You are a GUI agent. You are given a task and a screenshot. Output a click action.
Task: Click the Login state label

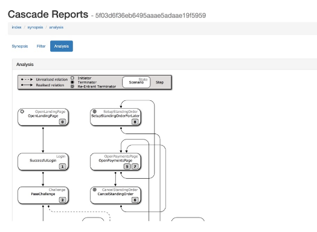pyautogui.click(x=60, y=156)
